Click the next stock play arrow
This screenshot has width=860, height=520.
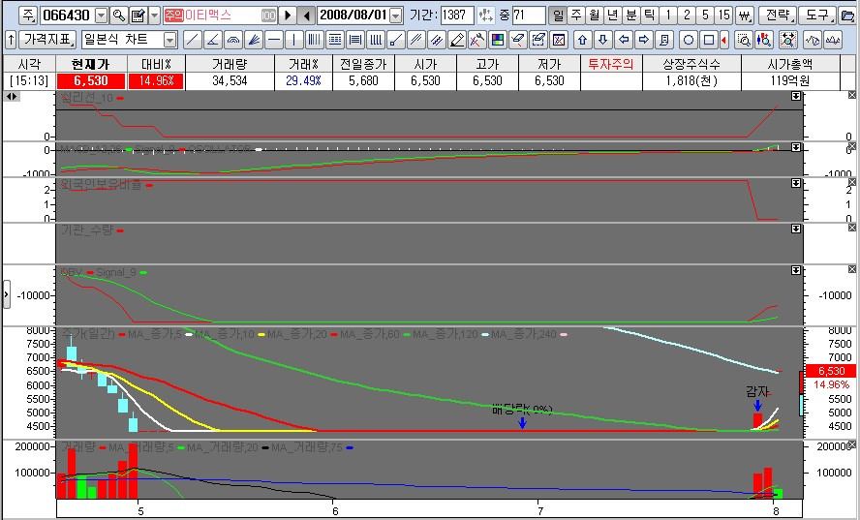tap(287, 15)
